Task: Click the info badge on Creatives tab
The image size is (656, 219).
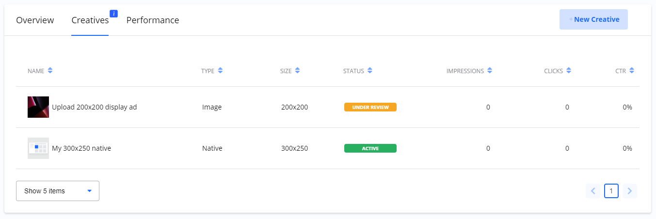Action: coord(114,14)
